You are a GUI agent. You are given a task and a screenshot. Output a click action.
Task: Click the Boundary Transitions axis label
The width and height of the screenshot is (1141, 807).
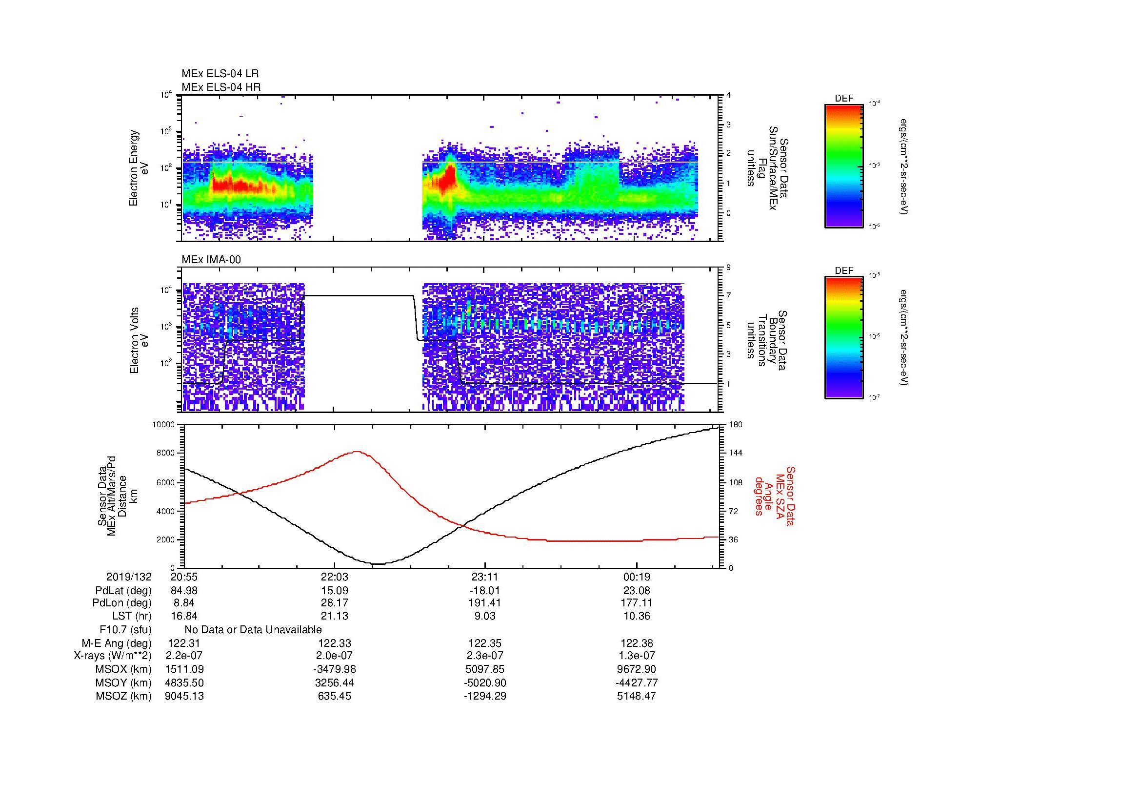pyautogui.click(x=767, y=340)
